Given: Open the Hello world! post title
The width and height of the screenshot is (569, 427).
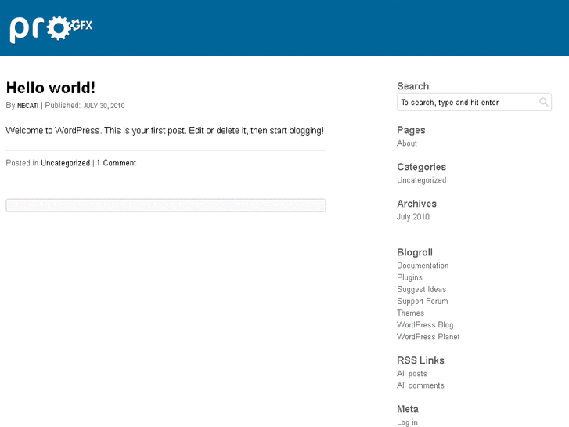Looking at the screenshot, I should (51, 88).
